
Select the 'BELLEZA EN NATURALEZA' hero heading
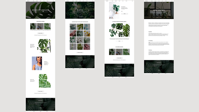coord(40,10)
